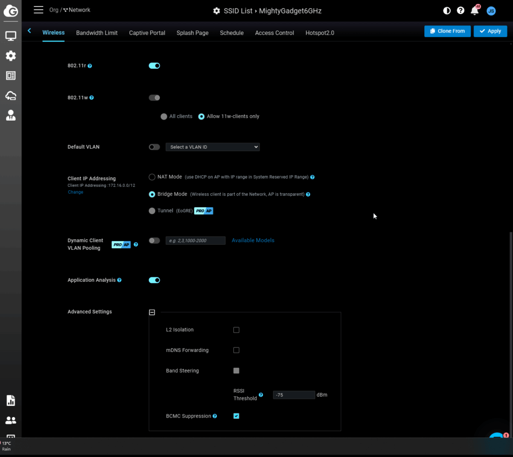Open the help question mark in header
This screenshot has width=513, height=457.
(460, 11)
